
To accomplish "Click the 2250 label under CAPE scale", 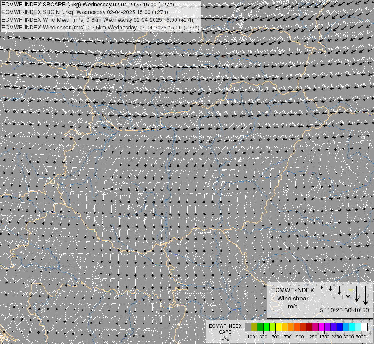I will coord(337,337).
